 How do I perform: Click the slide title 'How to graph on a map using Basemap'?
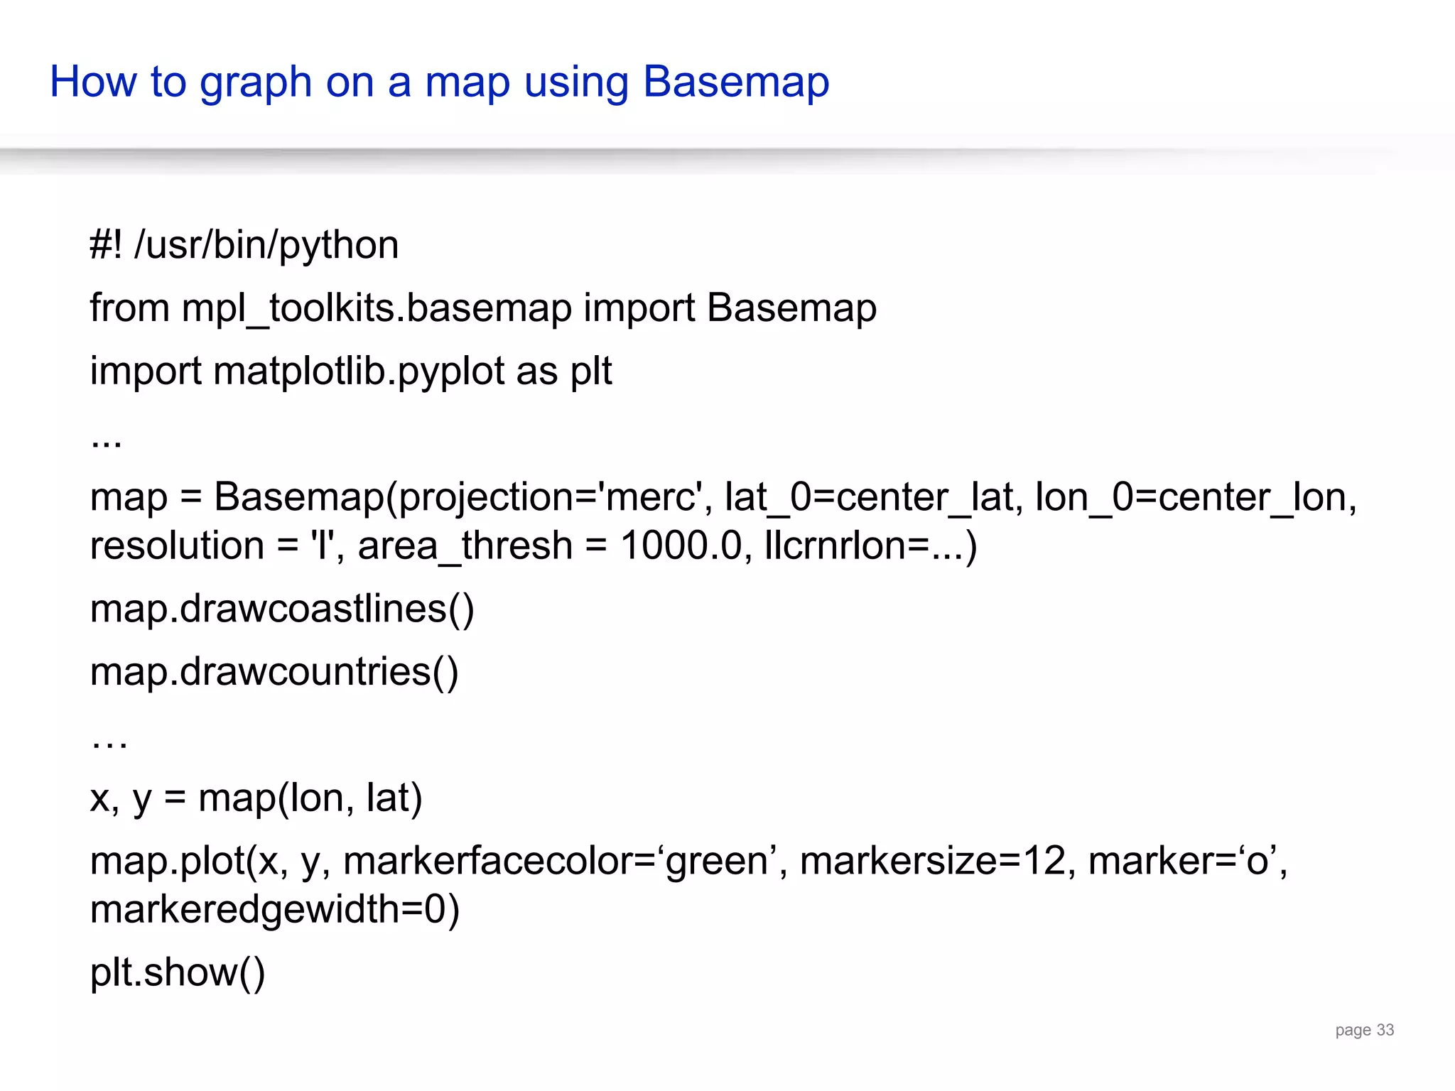click(x=439, y=83)
